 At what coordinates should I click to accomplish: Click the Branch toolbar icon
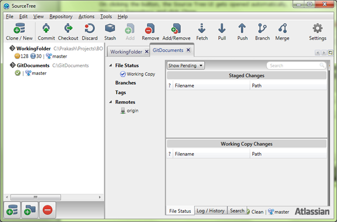coord(262,29)
